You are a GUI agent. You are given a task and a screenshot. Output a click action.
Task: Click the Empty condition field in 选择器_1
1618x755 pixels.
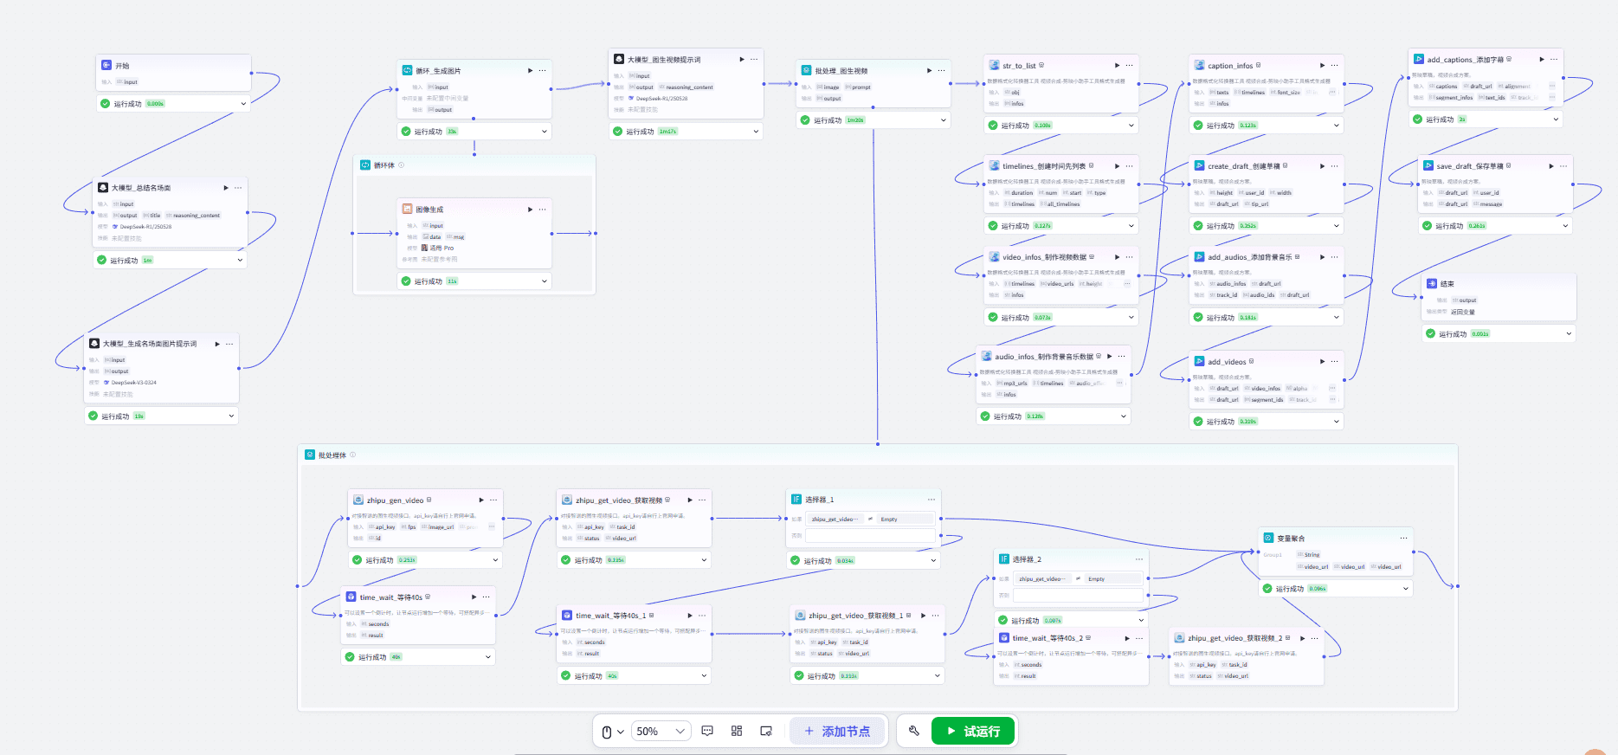coord(906,519)
